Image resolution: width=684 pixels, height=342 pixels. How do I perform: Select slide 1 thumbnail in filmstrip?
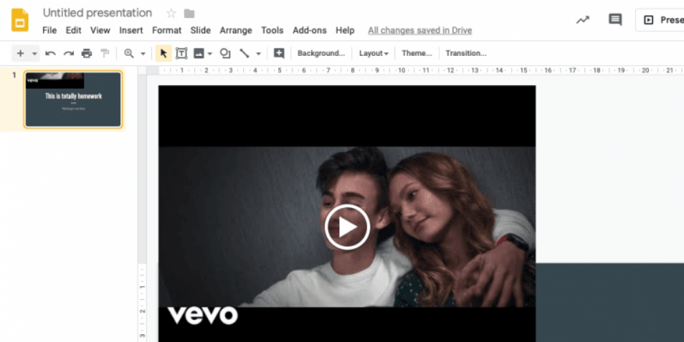[x=73, y=99]
